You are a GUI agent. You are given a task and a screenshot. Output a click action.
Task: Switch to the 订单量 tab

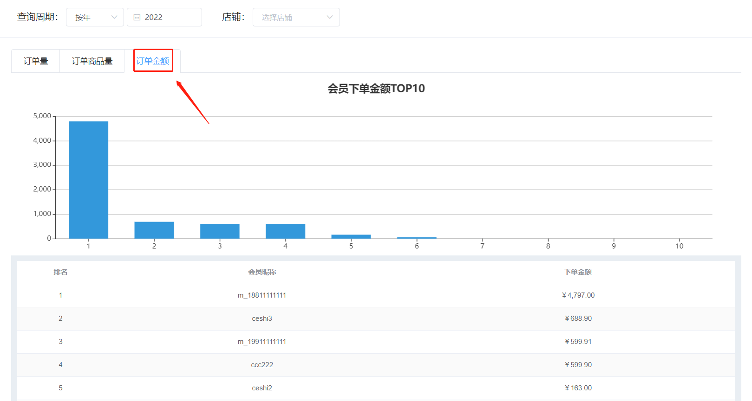tap(36, 61)
